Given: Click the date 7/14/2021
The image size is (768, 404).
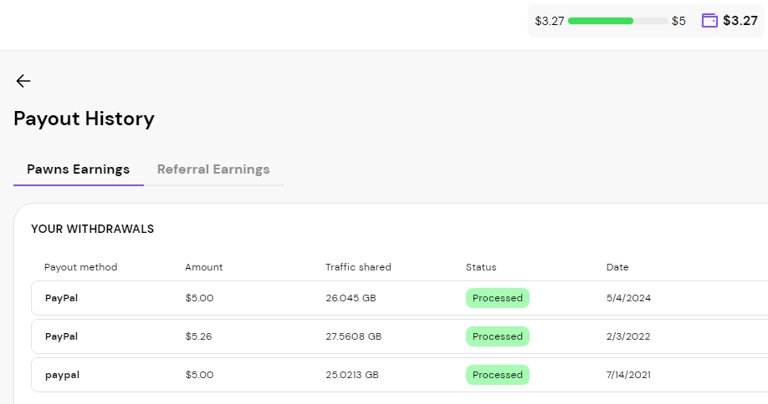Looking at the screenshot, I should click(628, 375).
